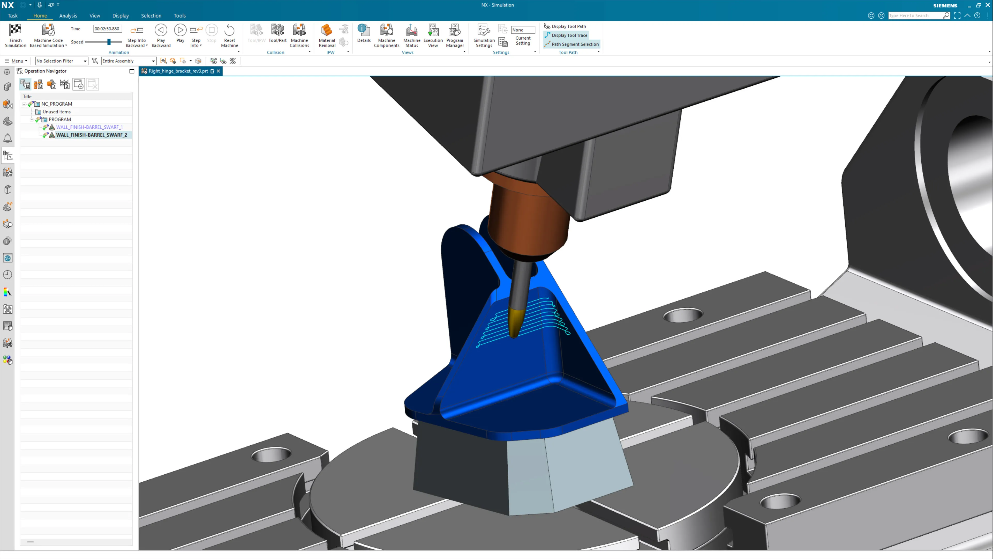
Task: Toggle Display Tool Trace
Action: tap(569, 35)
